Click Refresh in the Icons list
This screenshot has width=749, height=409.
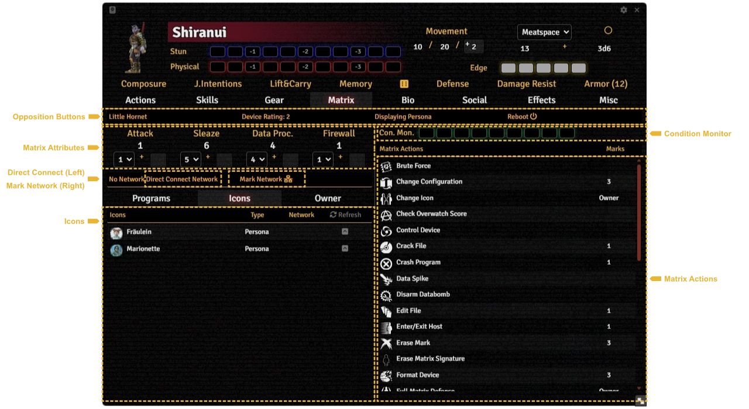(345, 215)
